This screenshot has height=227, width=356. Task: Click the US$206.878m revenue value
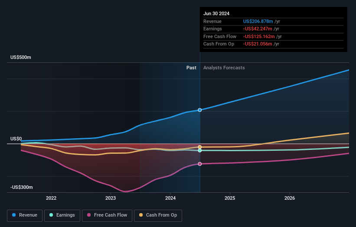tap(258, 21)
